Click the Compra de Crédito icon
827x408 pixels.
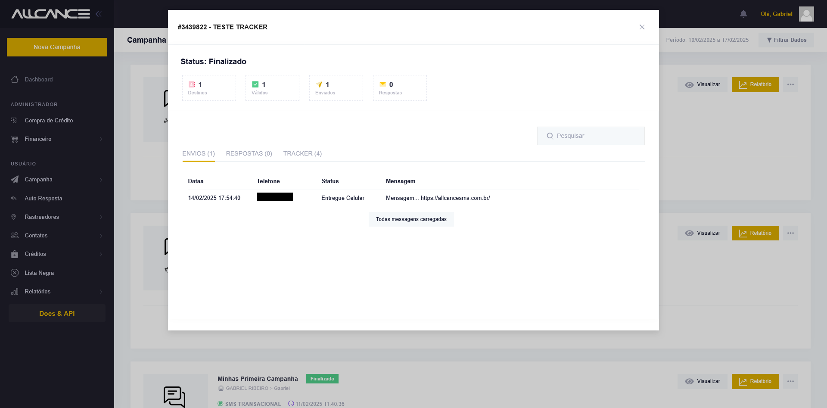14,120
